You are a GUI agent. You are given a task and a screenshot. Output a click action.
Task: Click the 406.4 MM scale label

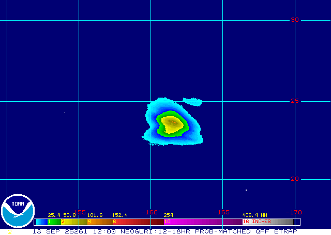pyautogui.click(x=254, y=215)
